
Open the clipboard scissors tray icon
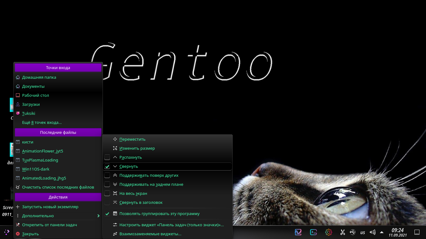click(342, 232)
